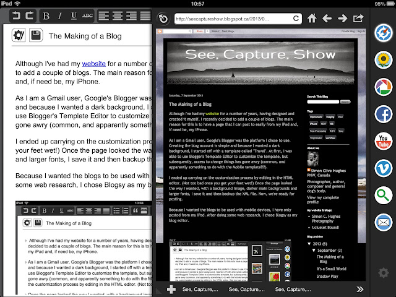
Task: Save post with floppy disk icon
Action: click(36, 35)
